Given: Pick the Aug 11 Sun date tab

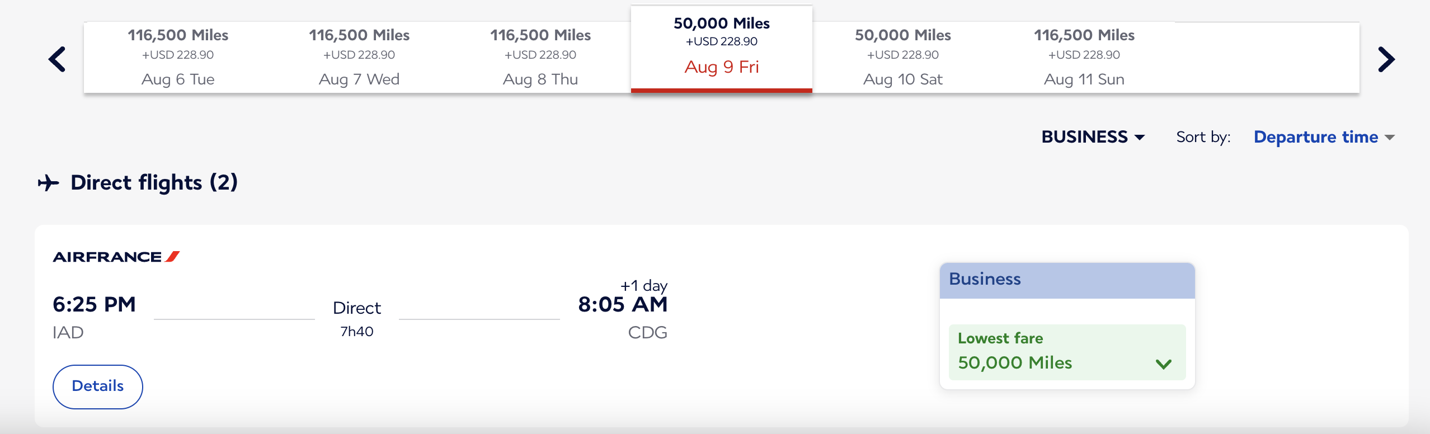Looking at the screenshot, I should point(1084,57).
